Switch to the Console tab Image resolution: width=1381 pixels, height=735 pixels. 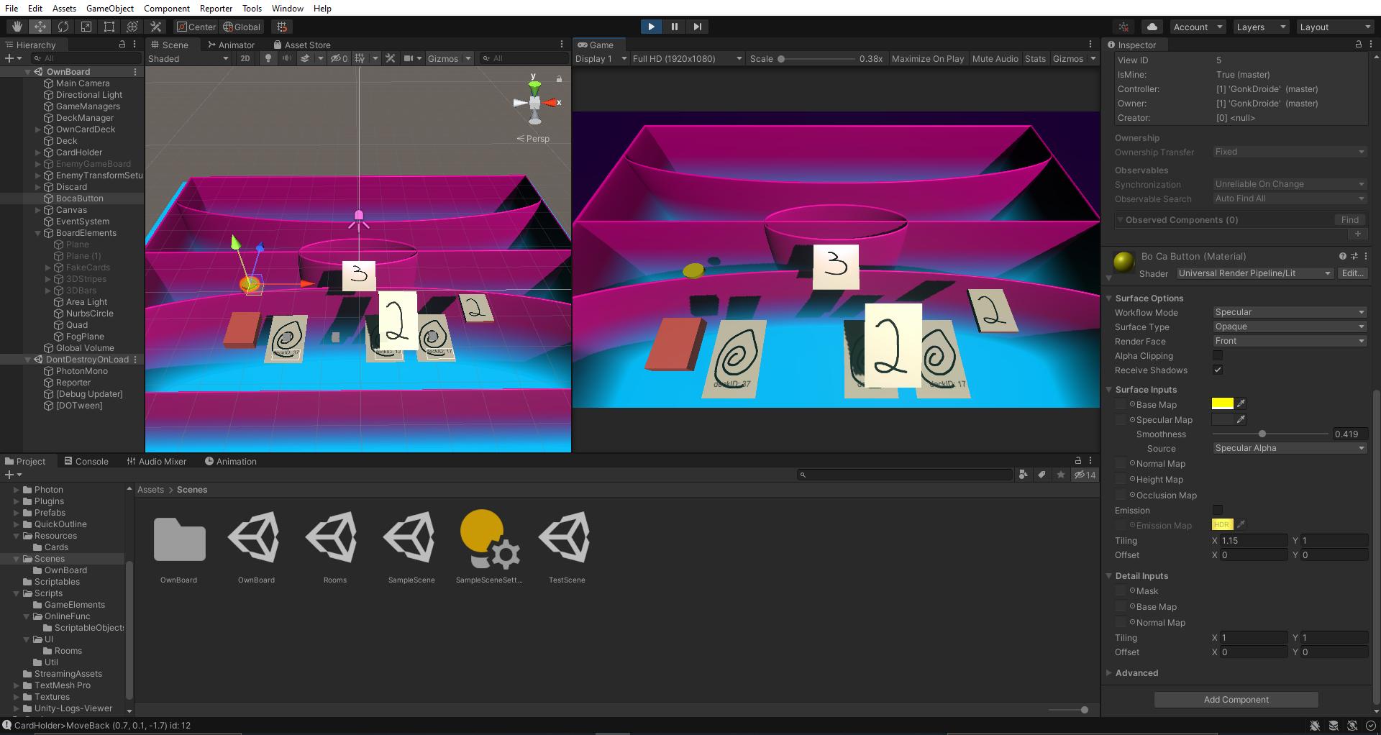coord(86,461)
